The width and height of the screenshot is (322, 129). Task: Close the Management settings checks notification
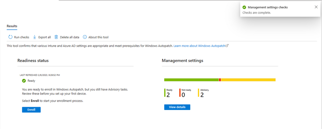pos(316,7)
